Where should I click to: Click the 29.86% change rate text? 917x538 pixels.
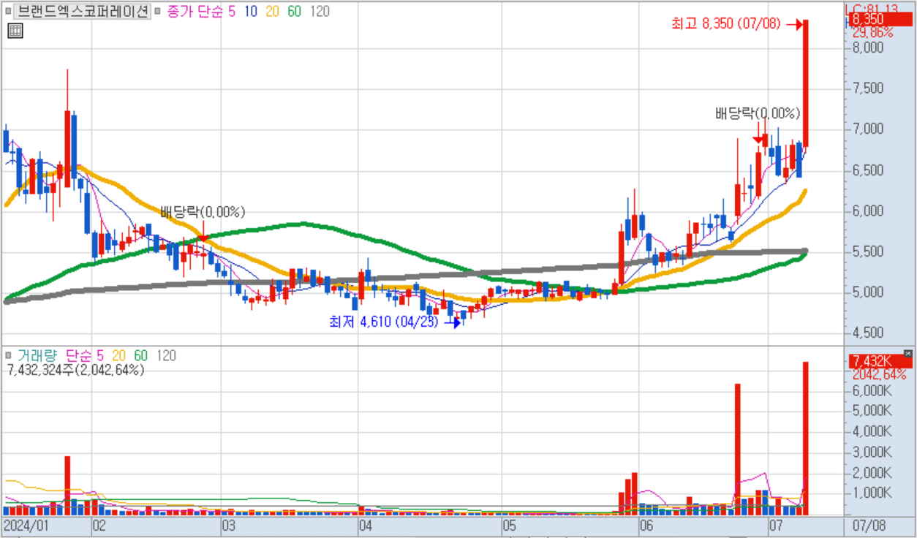[x=872, y=33]
